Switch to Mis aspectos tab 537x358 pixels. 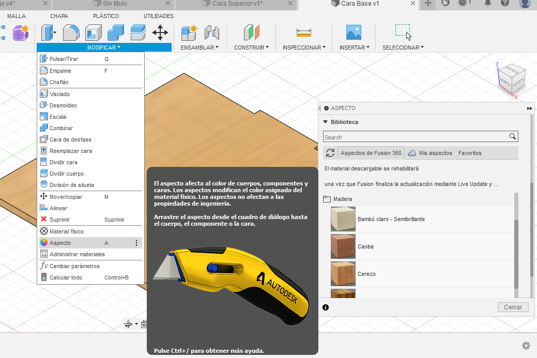click(x=435, y=153)
